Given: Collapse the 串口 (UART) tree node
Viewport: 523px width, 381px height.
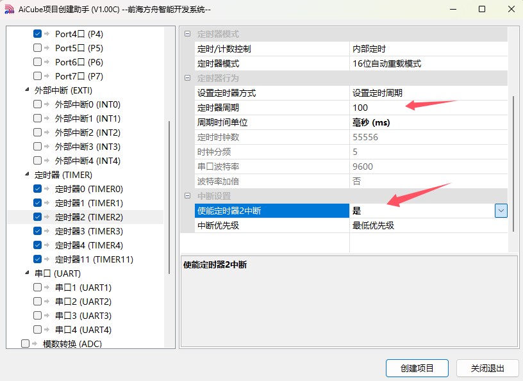Looking at the screenshot, I should pos(27,273).
